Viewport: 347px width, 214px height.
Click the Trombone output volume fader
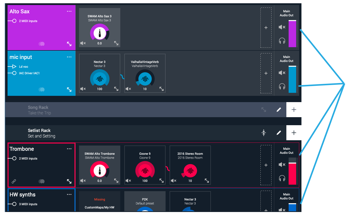tap(292, 171)
